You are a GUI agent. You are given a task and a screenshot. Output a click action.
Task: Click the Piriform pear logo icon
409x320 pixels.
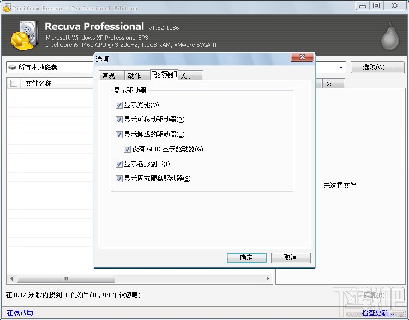click(390, 36)
